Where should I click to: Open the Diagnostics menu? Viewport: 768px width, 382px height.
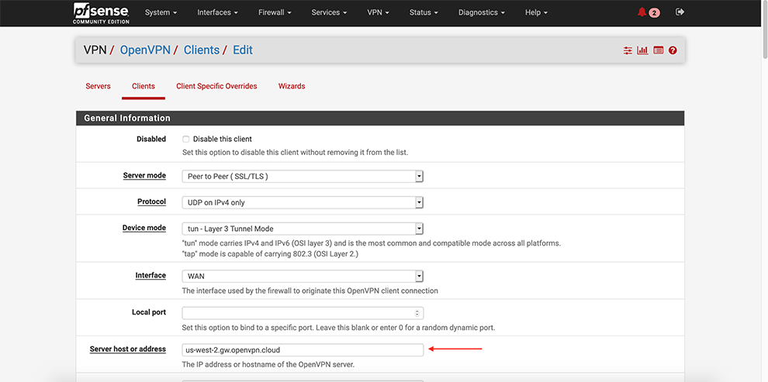tap(481, 13)
